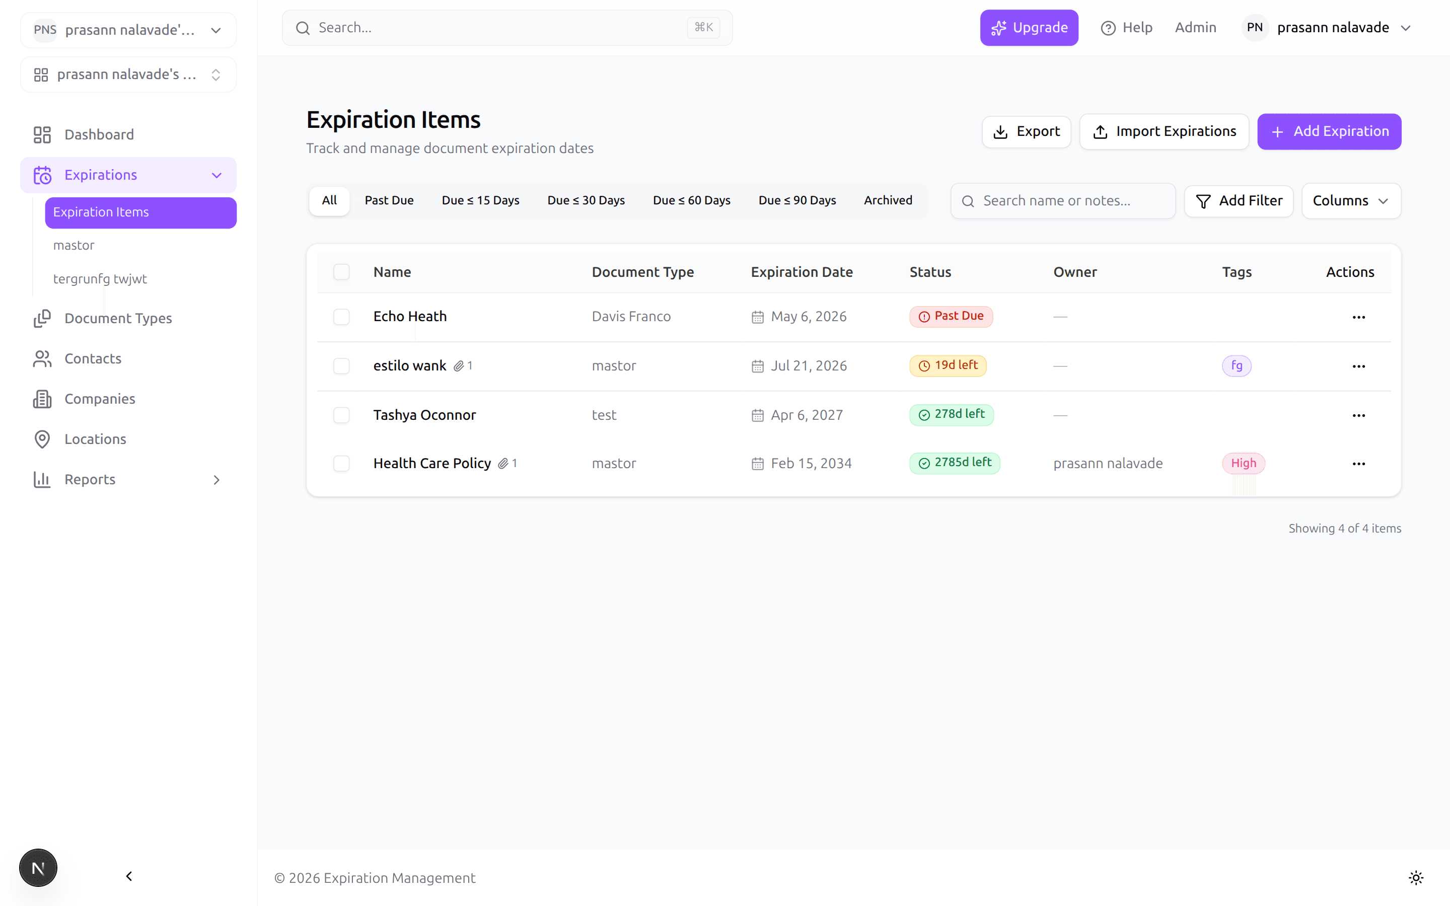The image size is (1450, 906).
Task: Check the estilo wank row checkbox
Action: click(x=341, y=366)
